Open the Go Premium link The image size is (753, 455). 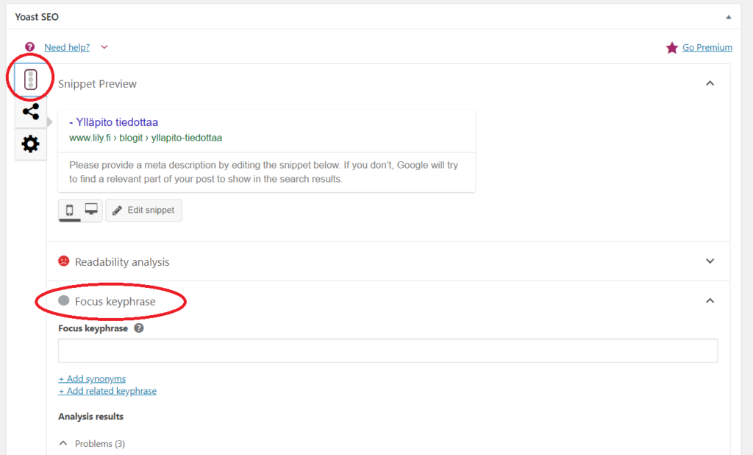pos(707,47)
